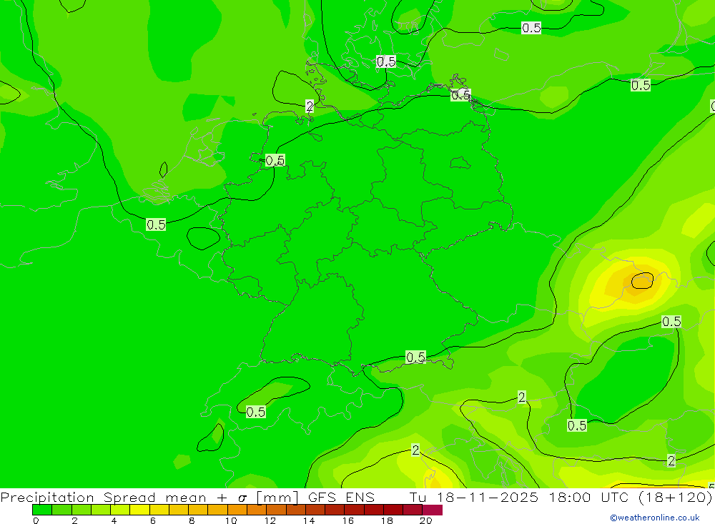Select the date text 'Tu 18-11-2025'
The image size is (715, 524).
pos(474,497)
